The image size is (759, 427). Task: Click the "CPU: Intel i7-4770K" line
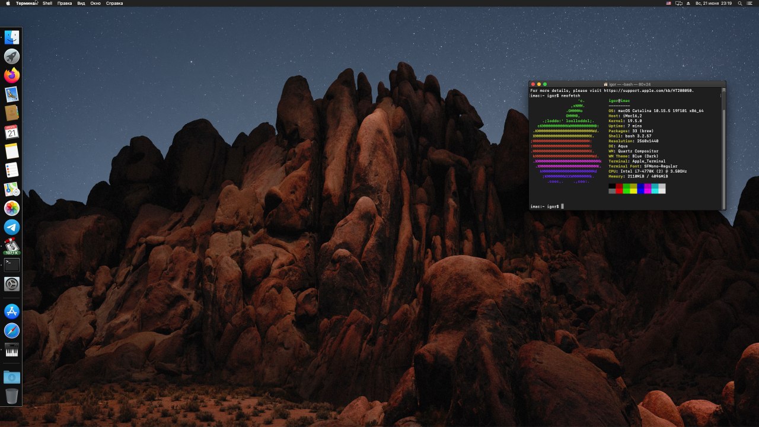(x=648, y=171)
